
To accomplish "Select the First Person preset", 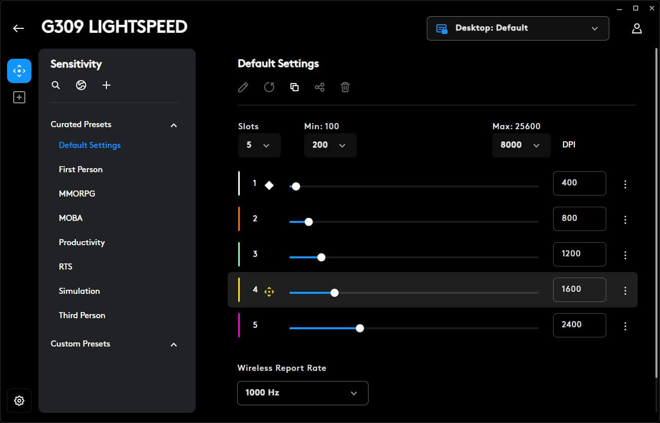I will click(x=81, y=169).
